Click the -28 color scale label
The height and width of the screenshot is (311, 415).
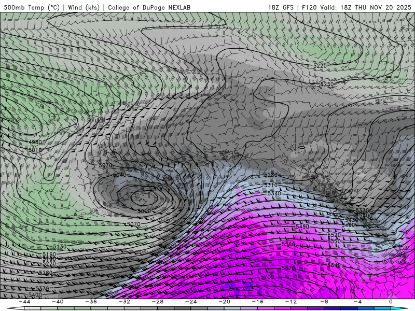click(158, 302)
